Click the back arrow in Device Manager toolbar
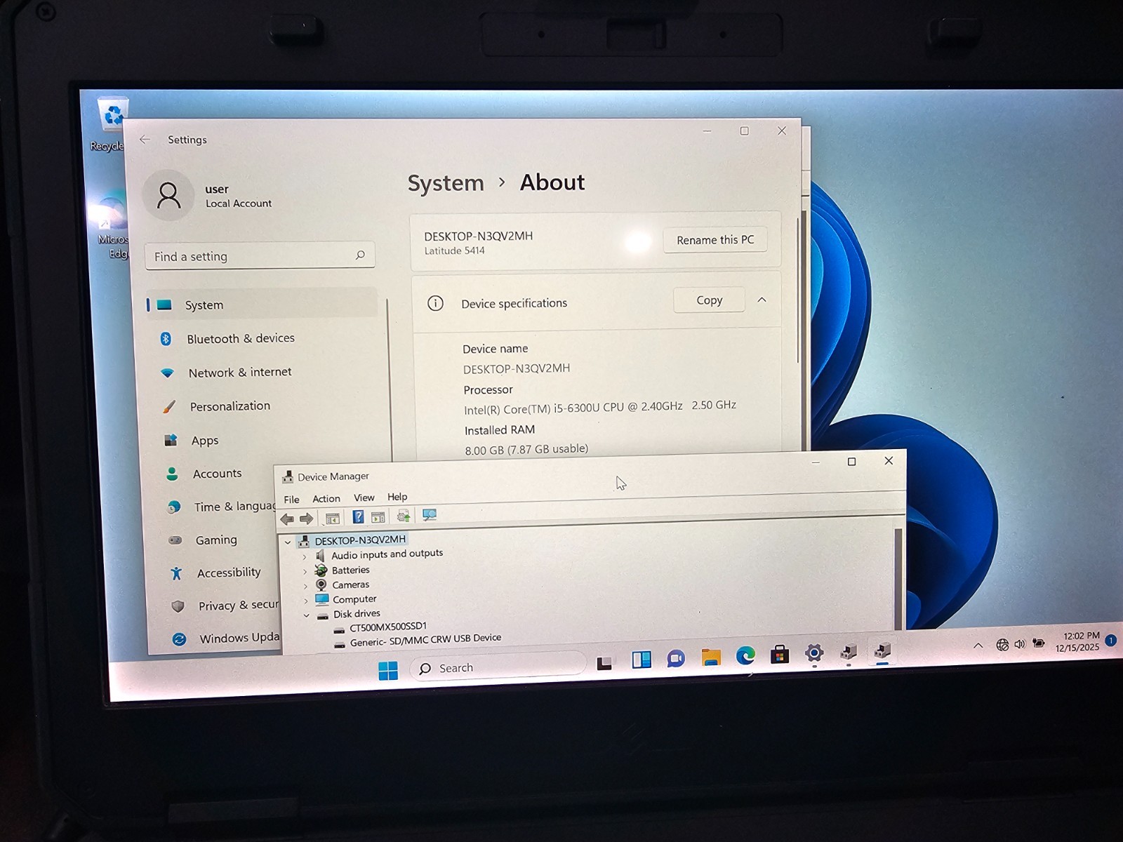The height and width of the screenshot is (842, 1123). pos(287,519)
